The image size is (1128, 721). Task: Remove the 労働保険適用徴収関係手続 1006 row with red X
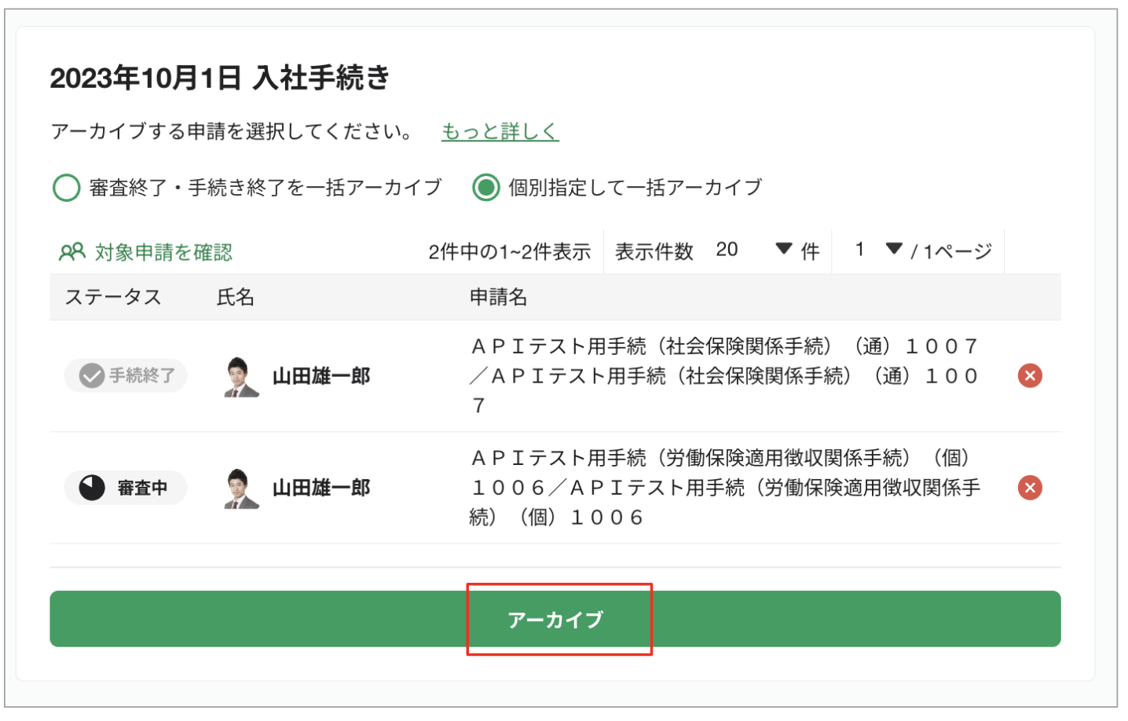1030,488
